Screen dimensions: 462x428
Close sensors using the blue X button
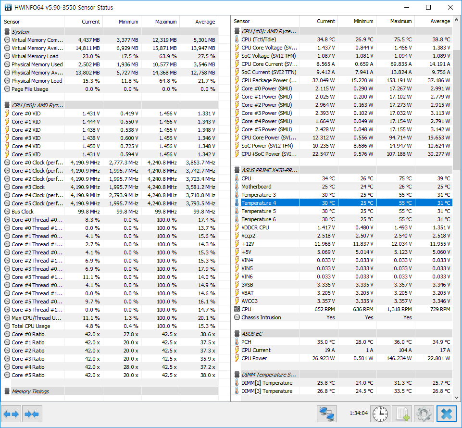(x=447, y=414)
